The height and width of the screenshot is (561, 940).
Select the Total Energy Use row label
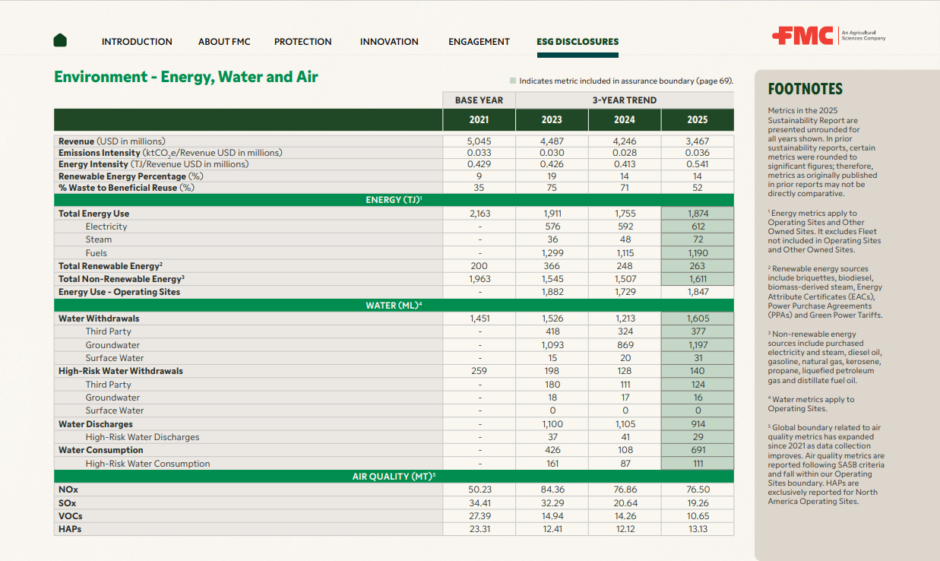(x=94, y=214)
